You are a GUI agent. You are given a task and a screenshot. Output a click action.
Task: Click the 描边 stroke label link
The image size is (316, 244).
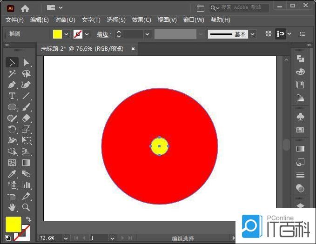click(x=103, y=34)
